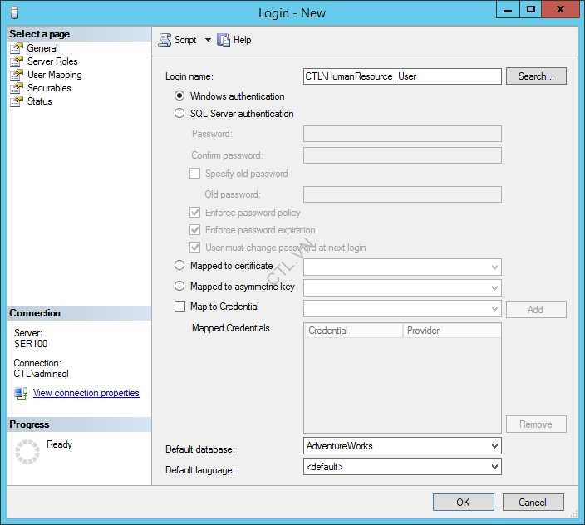The image size is (585, 525).
Task: Show the Status page
Action: (40, 101)
